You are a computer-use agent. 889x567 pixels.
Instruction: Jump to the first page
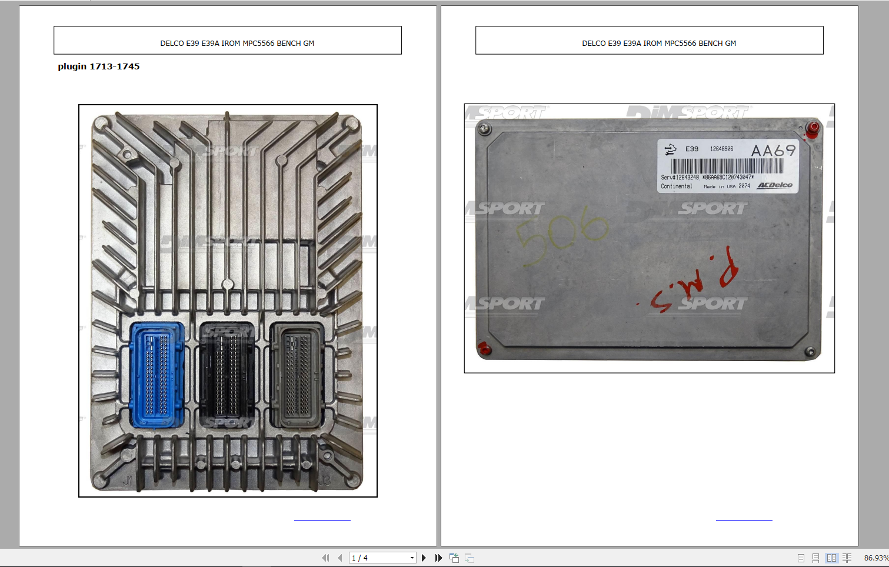(325, 558)
